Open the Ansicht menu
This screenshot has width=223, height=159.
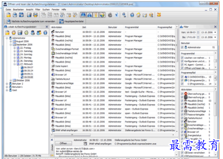tap(29, 10)
